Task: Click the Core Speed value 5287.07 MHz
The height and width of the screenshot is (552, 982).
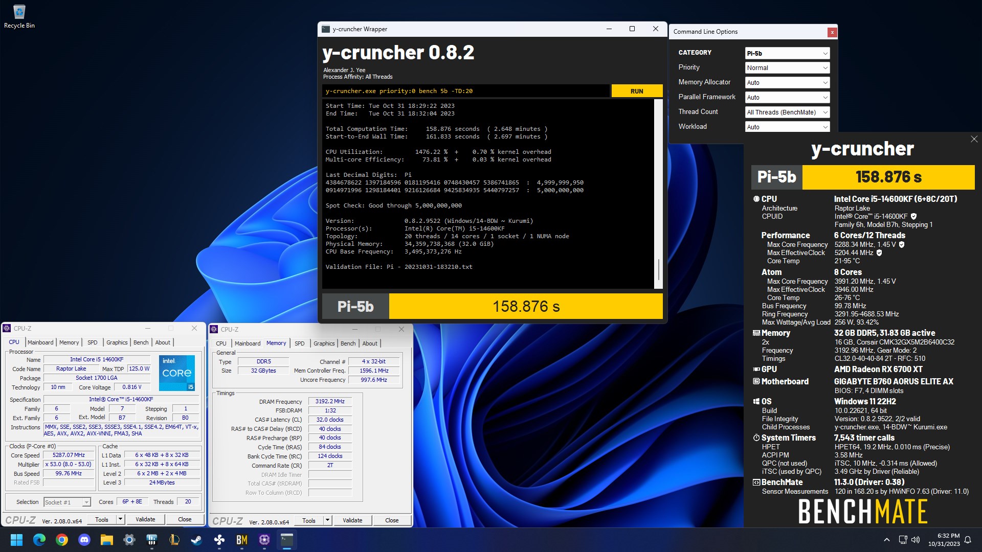Action: 69,455
